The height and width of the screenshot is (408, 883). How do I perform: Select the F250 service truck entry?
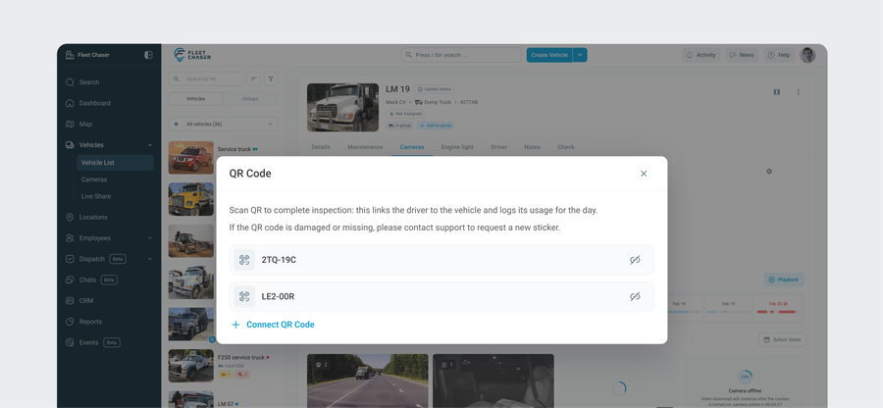(223, 366)
